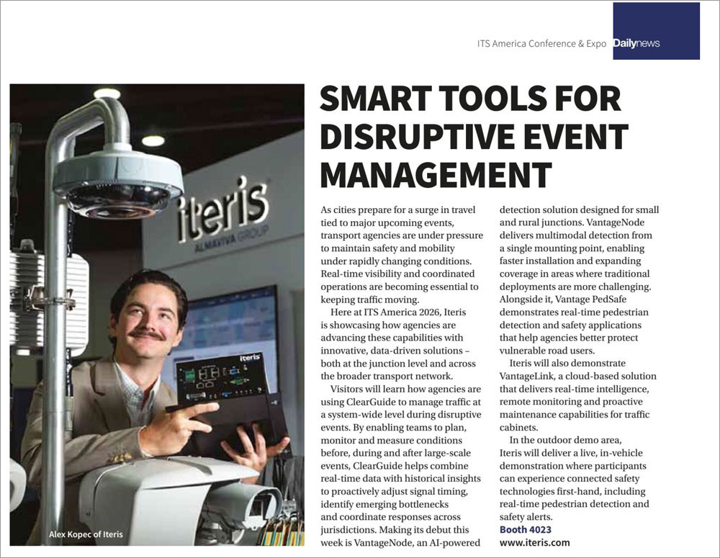Click the line 'vulnerable road users.'

pos(547,351)
